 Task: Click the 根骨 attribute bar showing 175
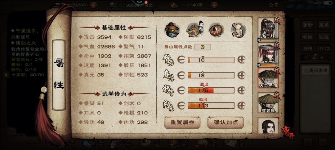(211, 90)
